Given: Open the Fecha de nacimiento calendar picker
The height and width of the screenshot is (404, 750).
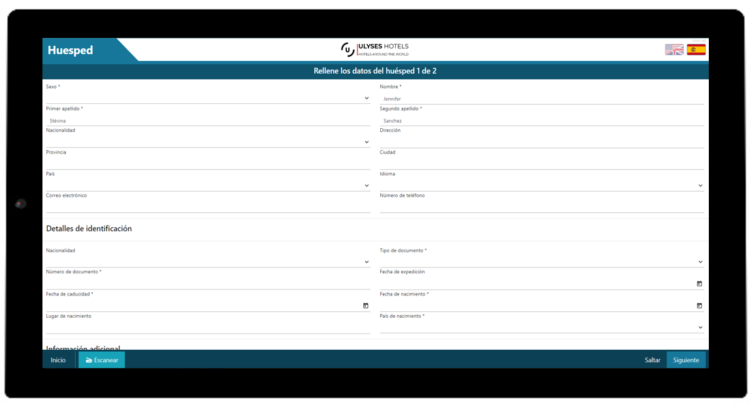Looking at the screenshot, I should click(x=699, y=305).
